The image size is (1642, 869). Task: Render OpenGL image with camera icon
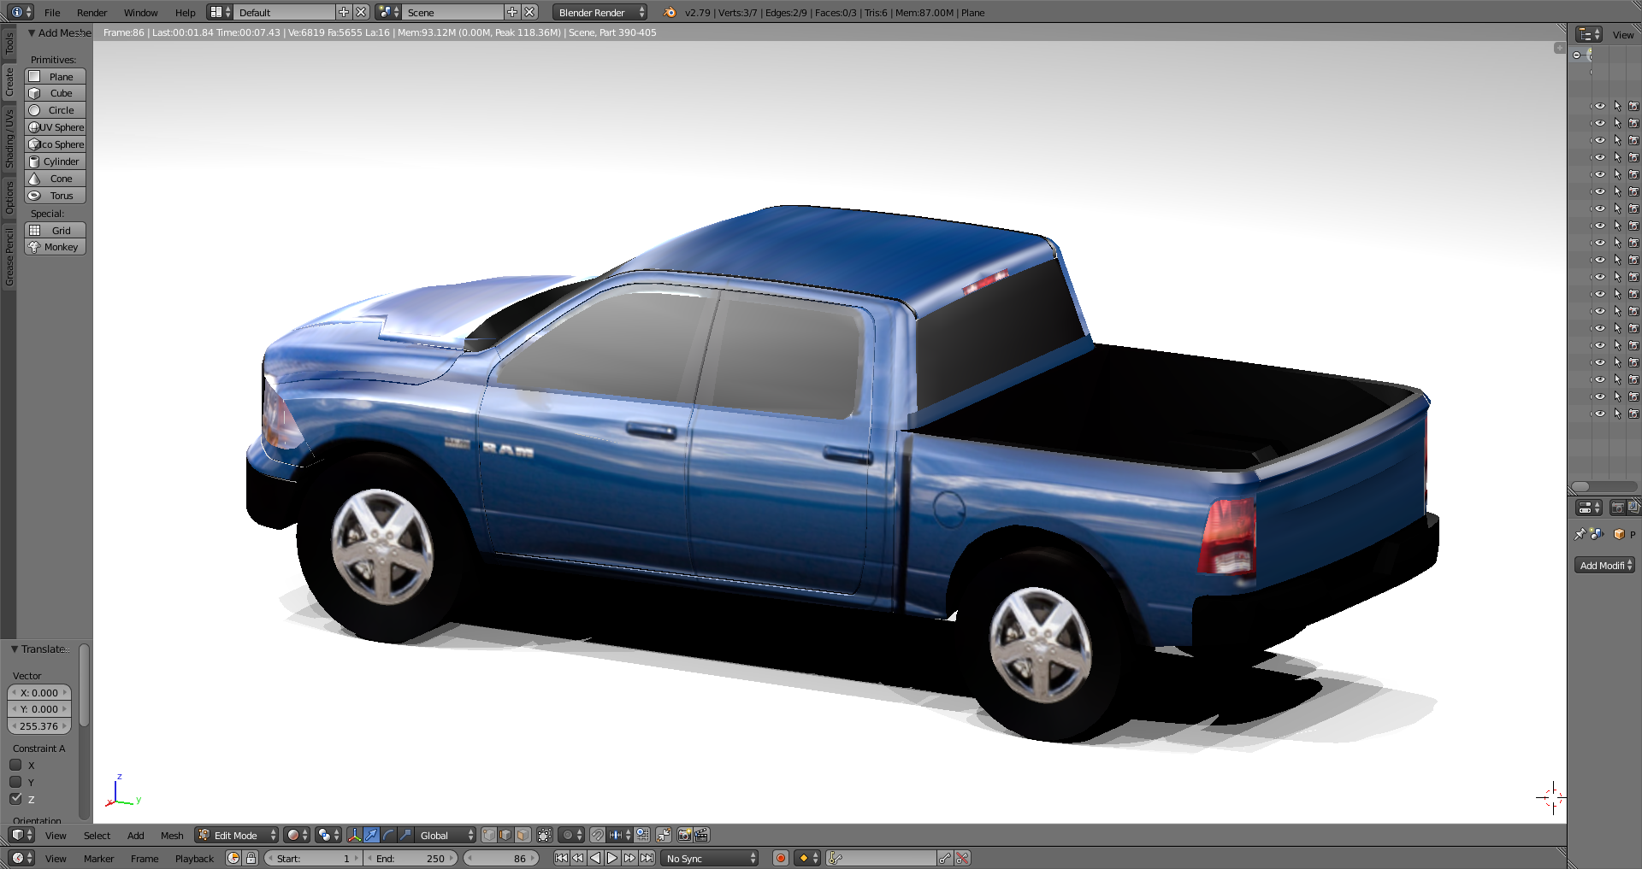(684, 836)
